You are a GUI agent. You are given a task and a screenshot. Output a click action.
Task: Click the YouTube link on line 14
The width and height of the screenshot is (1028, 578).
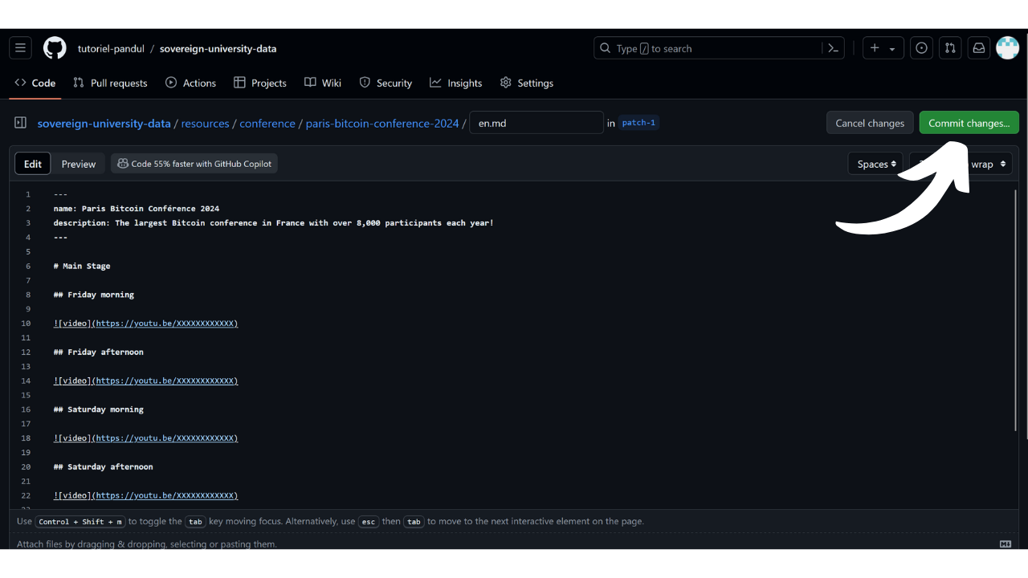pyautogui.click(x=166, y=381)
